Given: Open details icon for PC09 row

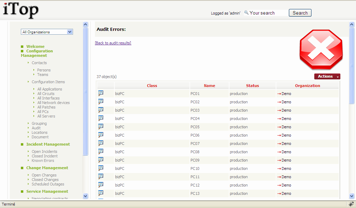Looking at the screenshot, I should click(x=101, y=160).
